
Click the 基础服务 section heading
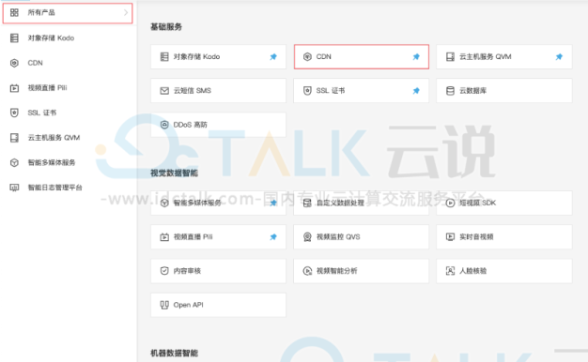point(166,27)
